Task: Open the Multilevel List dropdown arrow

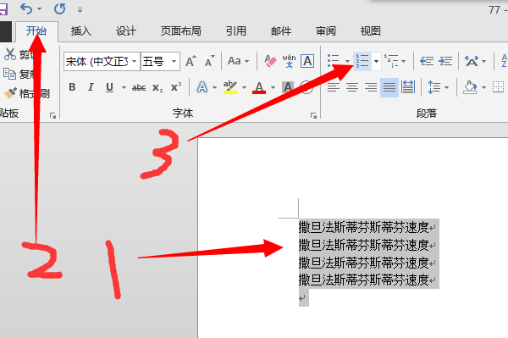Action: (403, 61)
